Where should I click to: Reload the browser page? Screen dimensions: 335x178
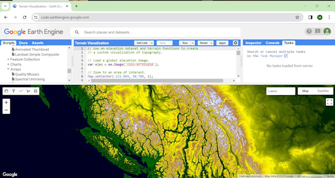point(25,18)
